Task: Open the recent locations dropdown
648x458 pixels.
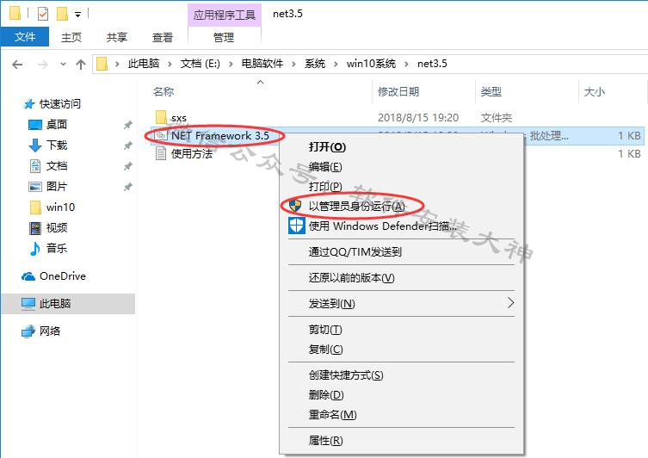Action: [x=63, y=65]
